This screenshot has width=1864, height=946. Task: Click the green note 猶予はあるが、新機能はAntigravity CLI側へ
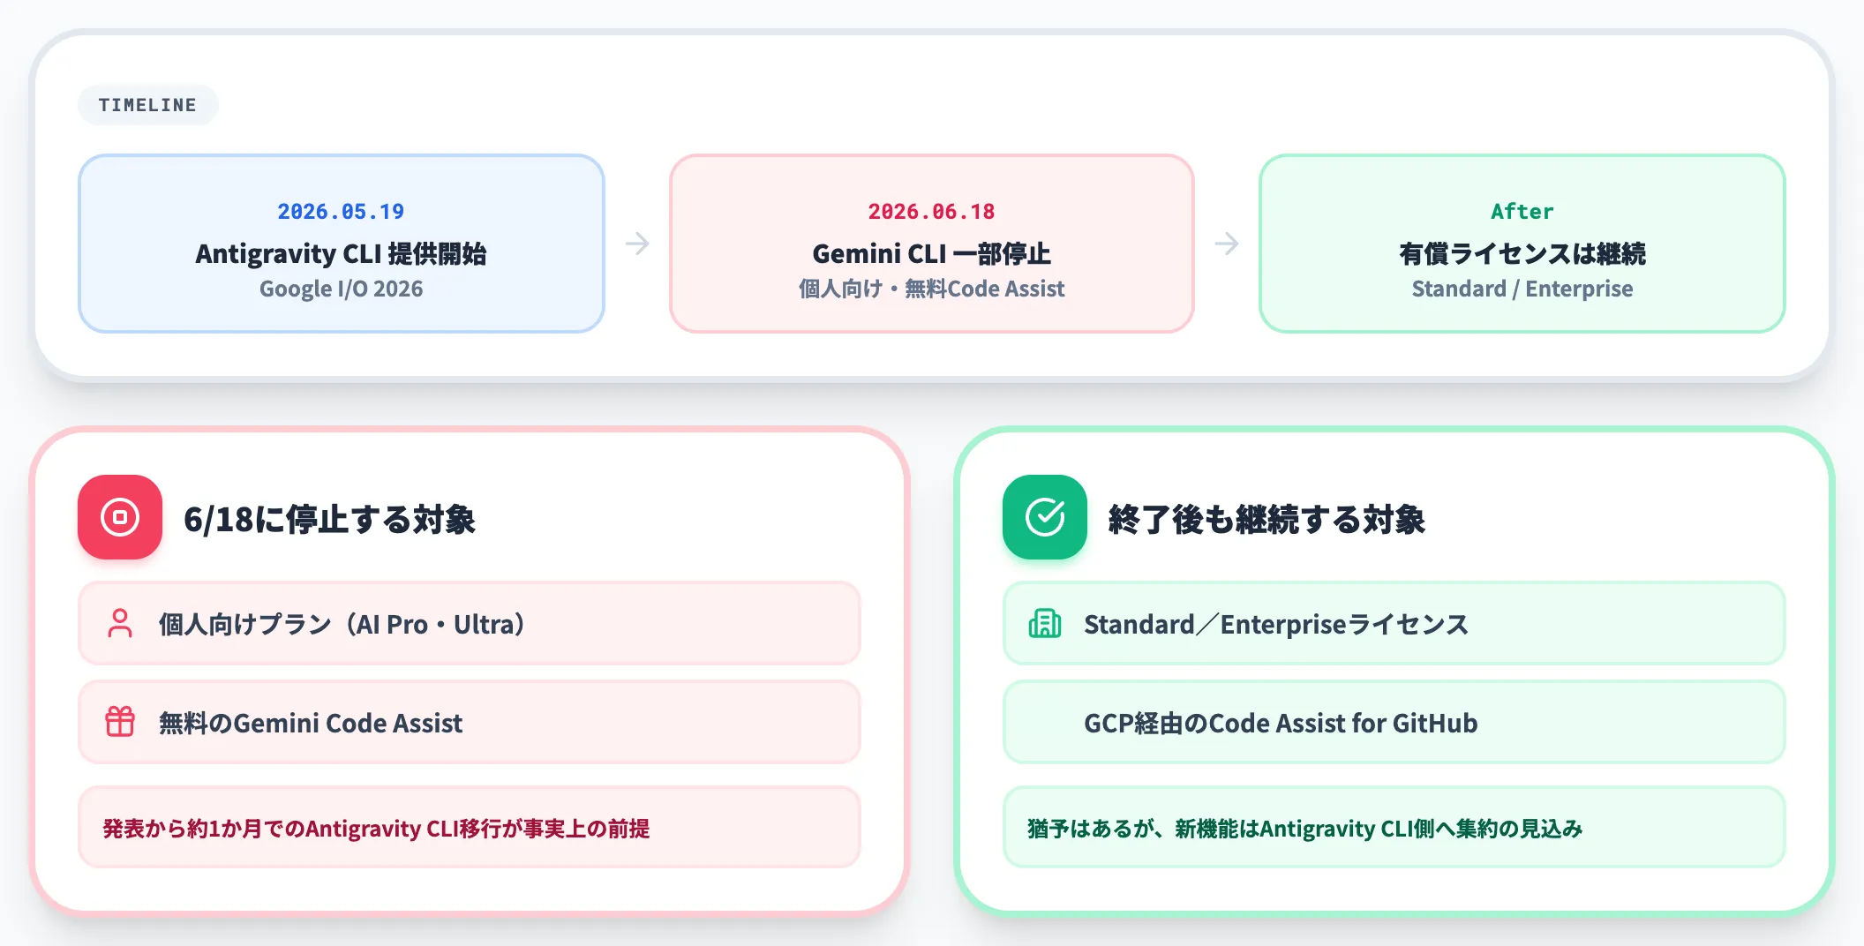click(1394, 828)
